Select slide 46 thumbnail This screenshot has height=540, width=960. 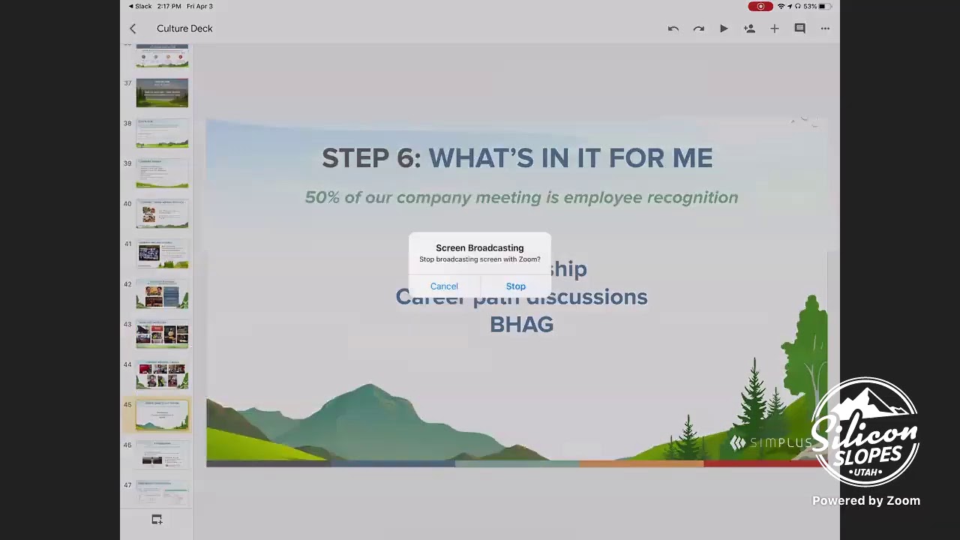click(162, 454)
